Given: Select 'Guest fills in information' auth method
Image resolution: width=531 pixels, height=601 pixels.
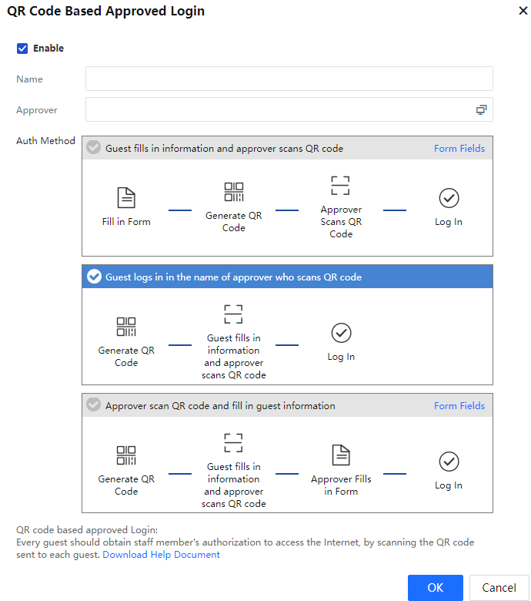Looking at the screenshot, I should [x=94, y=148].
